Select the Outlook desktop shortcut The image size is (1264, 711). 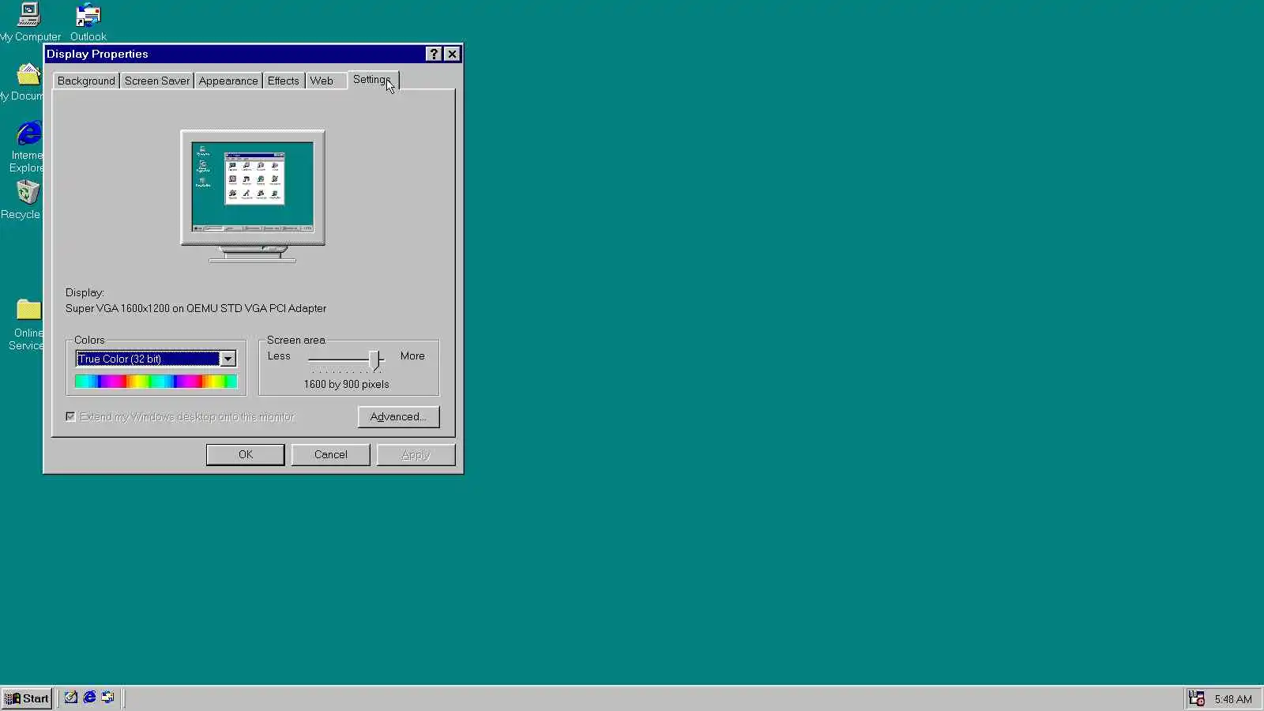[x=88, y=21]
